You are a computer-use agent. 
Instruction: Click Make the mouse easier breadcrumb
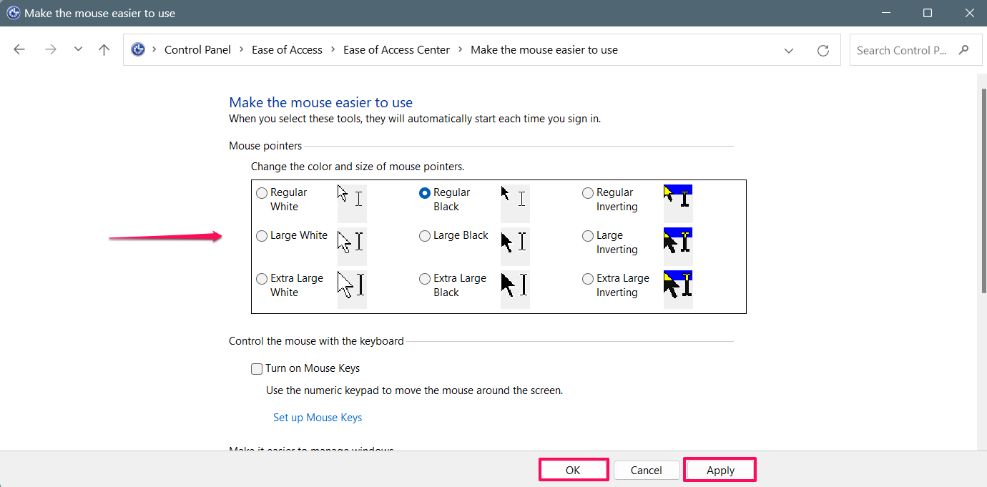(x=544, y=50)
